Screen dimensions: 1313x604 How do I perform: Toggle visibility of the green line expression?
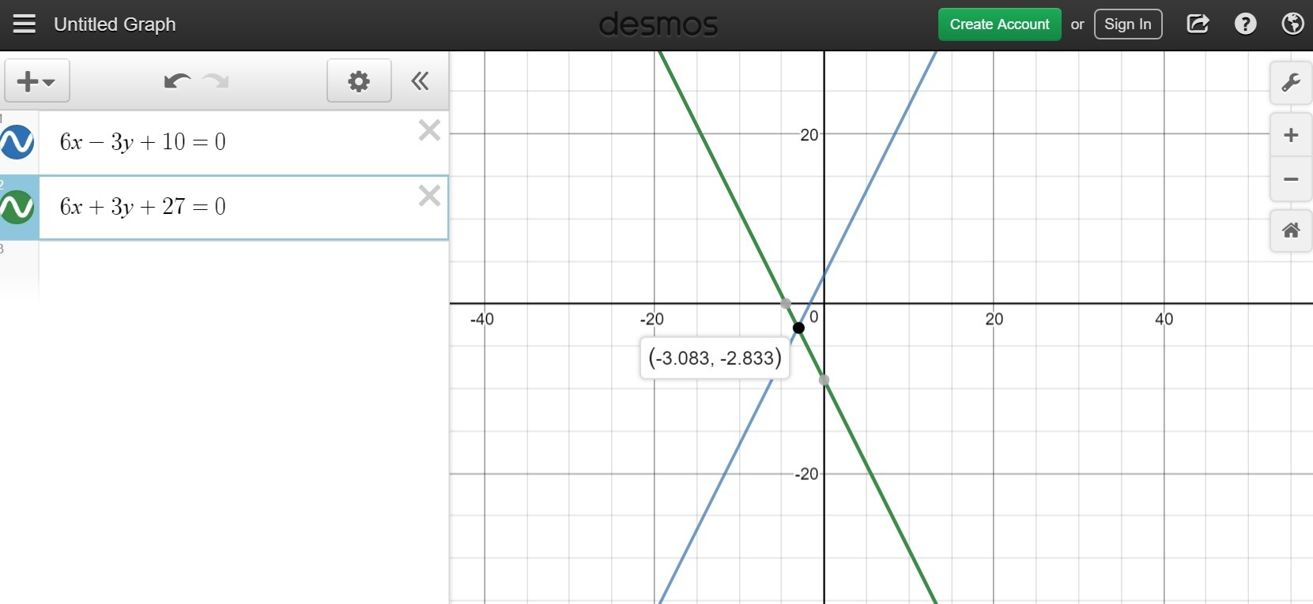[17, 208]
